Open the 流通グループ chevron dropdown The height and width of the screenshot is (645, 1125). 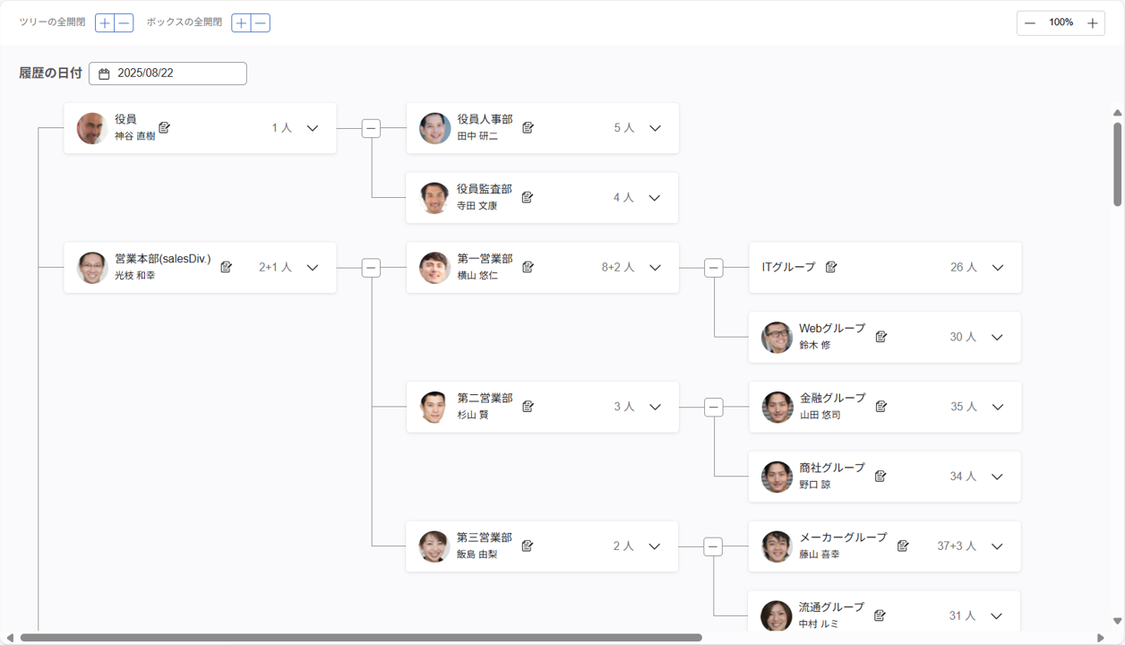(x=997, y=616)
